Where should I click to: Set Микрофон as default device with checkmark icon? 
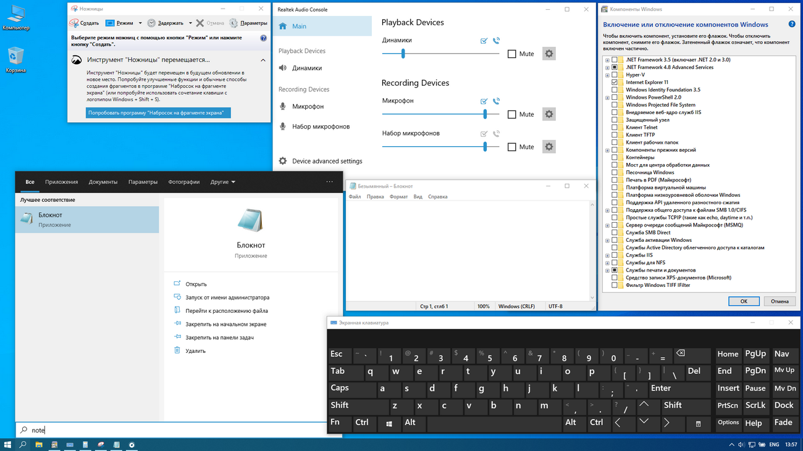click(484, 101)
